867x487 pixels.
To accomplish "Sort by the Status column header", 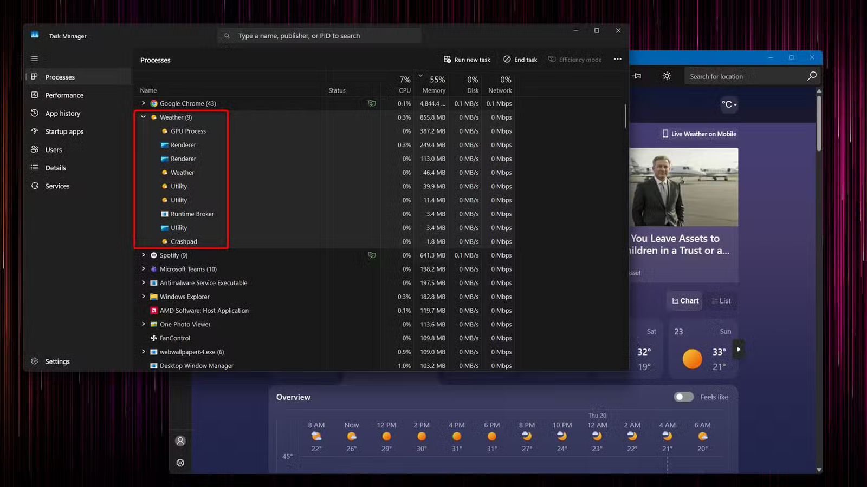I will (353, 84).
